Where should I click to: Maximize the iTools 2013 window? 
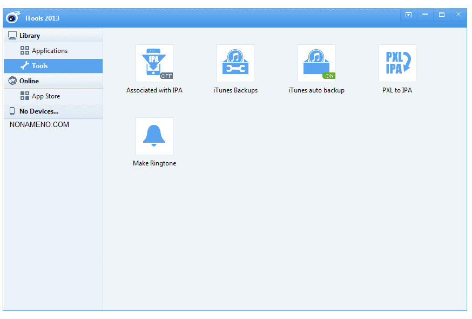click(442, 15)
